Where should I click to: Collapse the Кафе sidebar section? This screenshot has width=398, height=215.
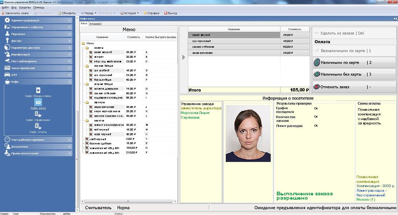pos(69,82)
